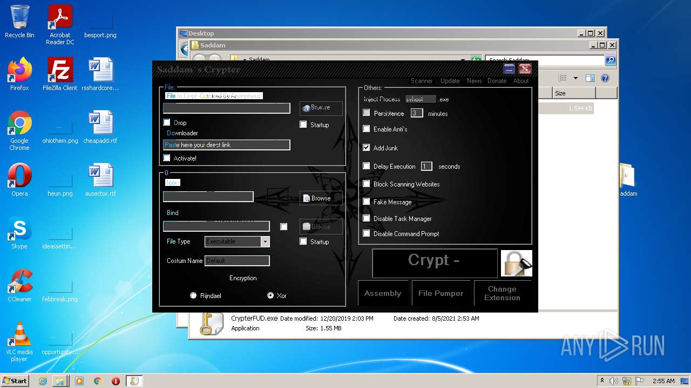Open the File Pumper button
The width and height of the screenshot is (691, 388).
(441, 293)
